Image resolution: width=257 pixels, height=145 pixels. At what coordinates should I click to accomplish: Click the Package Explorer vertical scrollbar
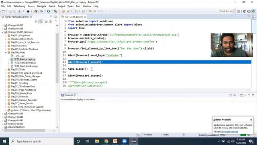(x=57, y=58)
